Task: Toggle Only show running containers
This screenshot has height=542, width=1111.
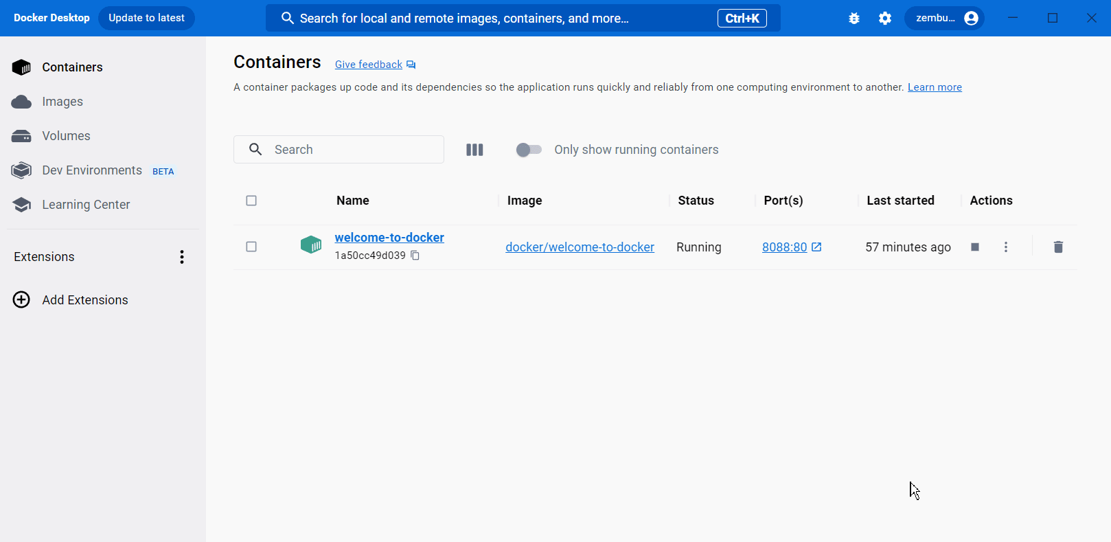Action: point(529,150)
